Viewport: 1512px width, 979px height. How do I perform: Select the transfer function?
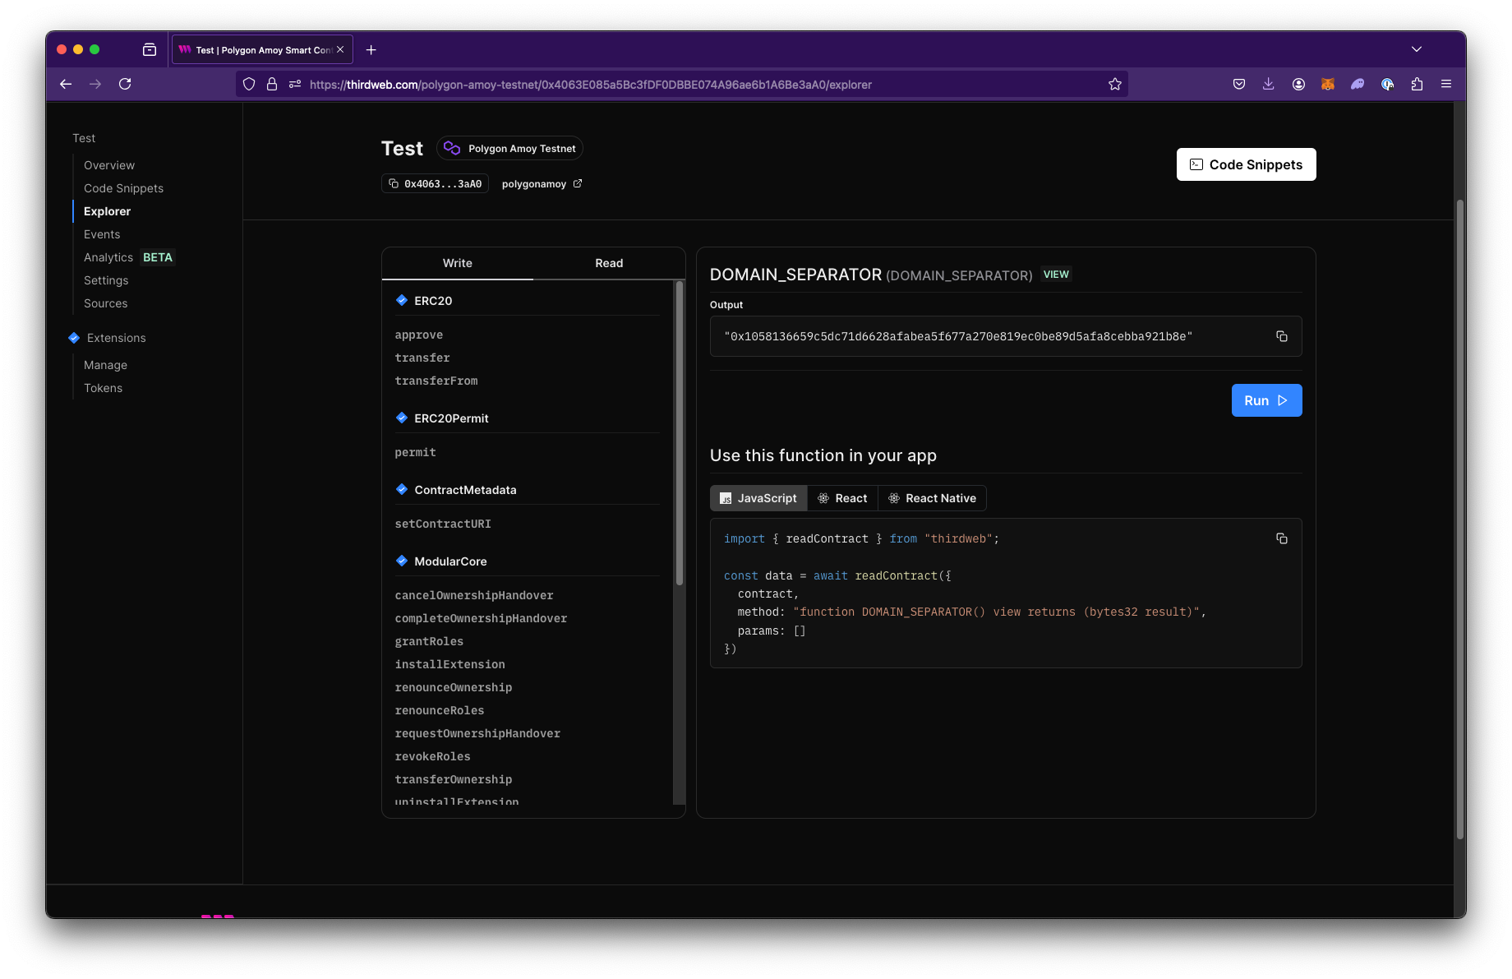pos(422,358)
